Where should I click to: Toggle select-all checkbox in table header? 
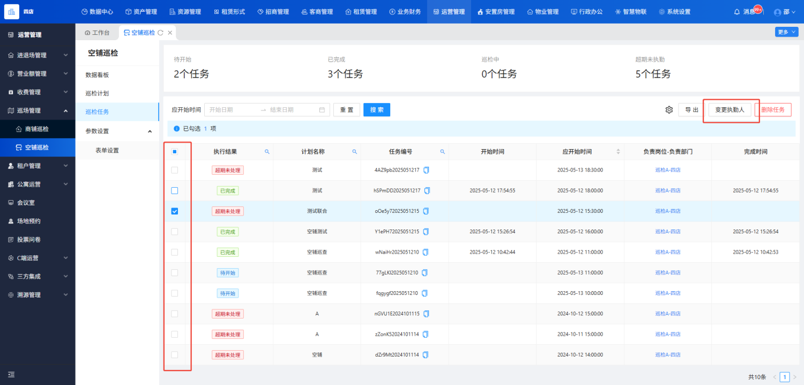point(175,152)
